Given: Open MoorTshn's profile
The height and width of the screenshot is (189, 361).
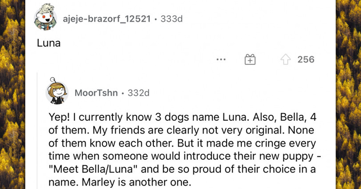Looking at the screenshot, I should pos(96,93).
